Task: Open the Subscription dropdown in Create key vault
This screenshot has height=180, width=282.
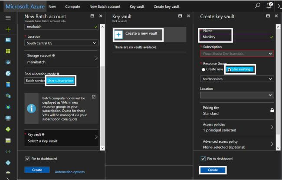Action: click(x=237, y=54)
